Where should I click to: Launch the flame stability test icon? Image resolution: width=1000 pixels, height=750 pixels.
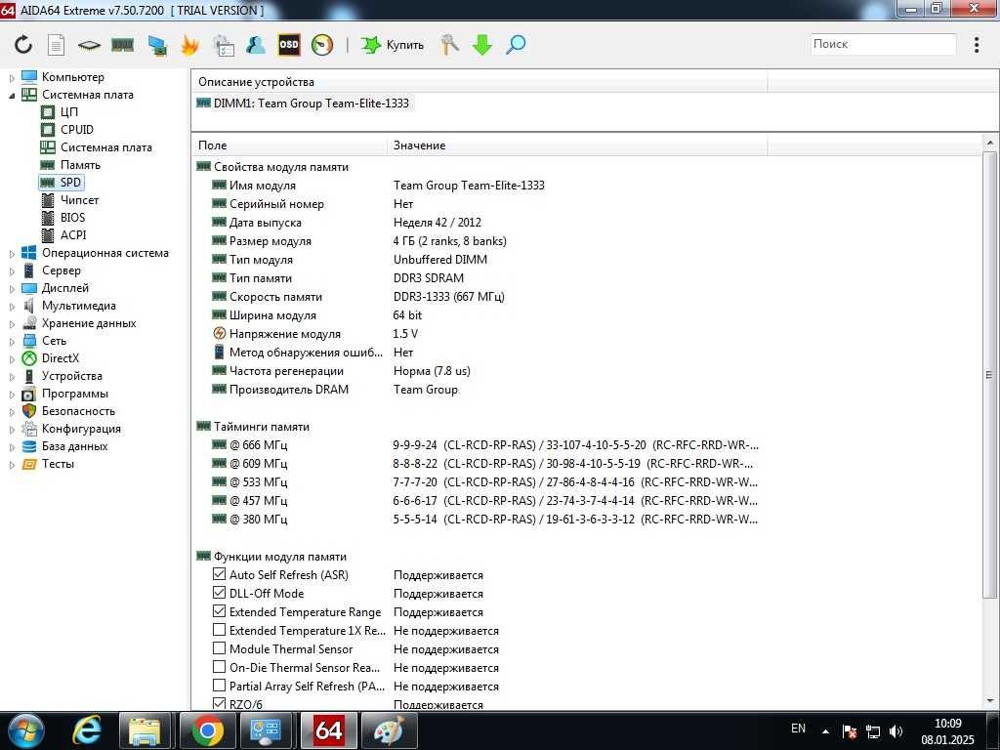(190, 45)
